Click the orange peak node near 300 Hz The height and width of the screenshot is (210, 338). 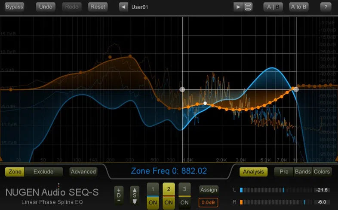(x=130, y=56)
